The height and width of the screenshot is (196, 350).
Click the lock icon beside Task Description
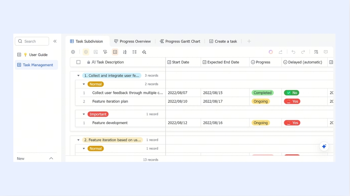coord(89,62)
